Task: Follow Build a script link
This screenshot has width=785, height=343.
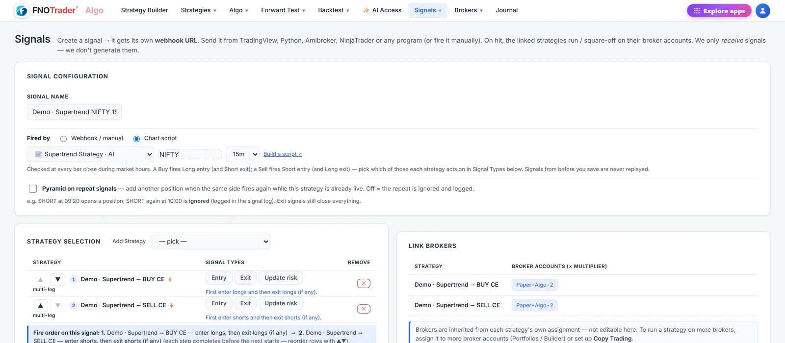Action: [283, 154]
